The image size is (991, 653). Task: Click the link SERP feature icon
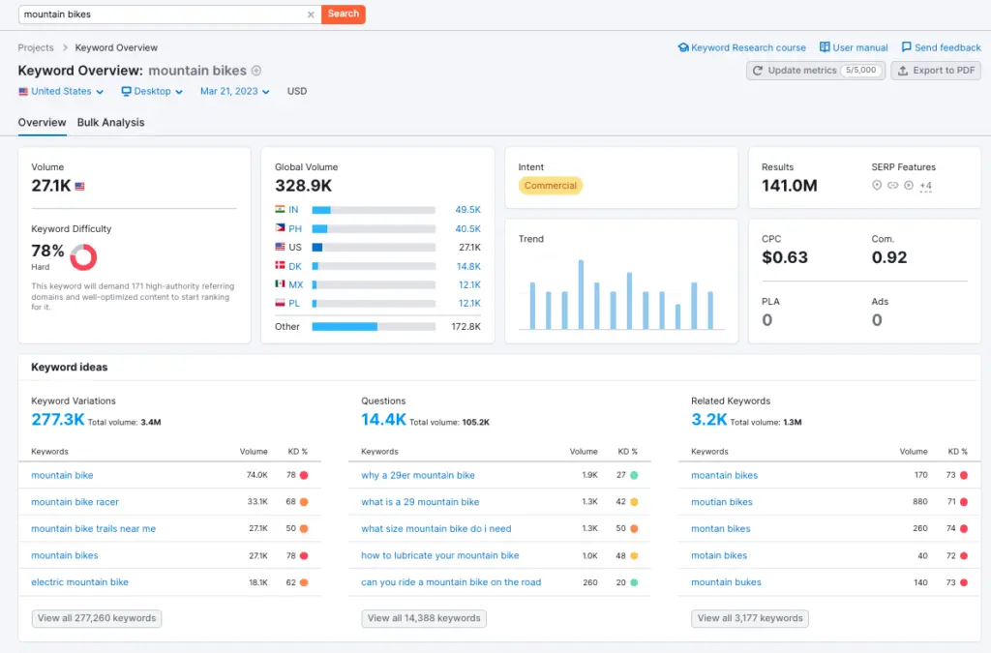coord(892,186)
